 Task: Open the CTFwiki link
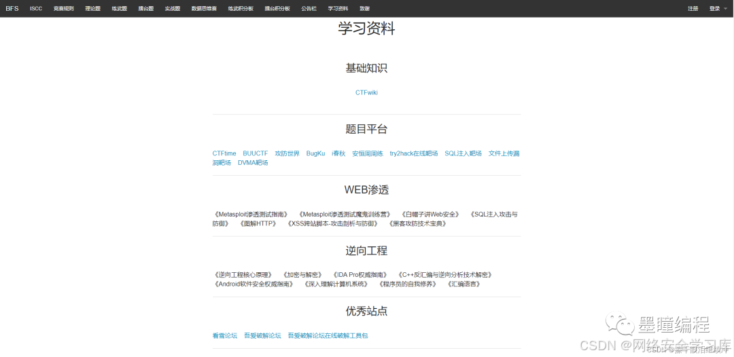click(366, 92)
